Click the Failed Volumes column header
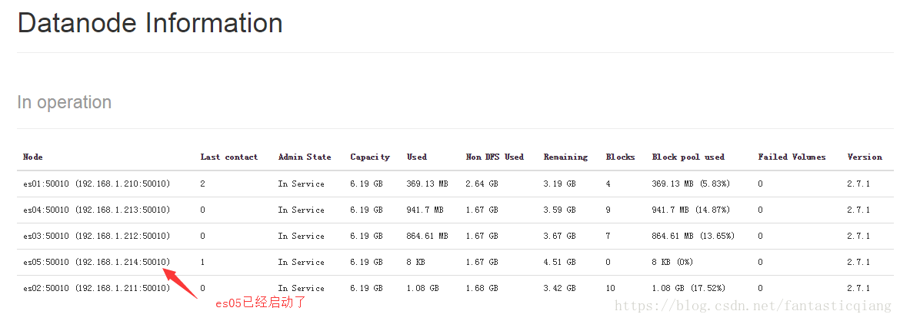The image size is (900, 321). [x=792, y=157]
